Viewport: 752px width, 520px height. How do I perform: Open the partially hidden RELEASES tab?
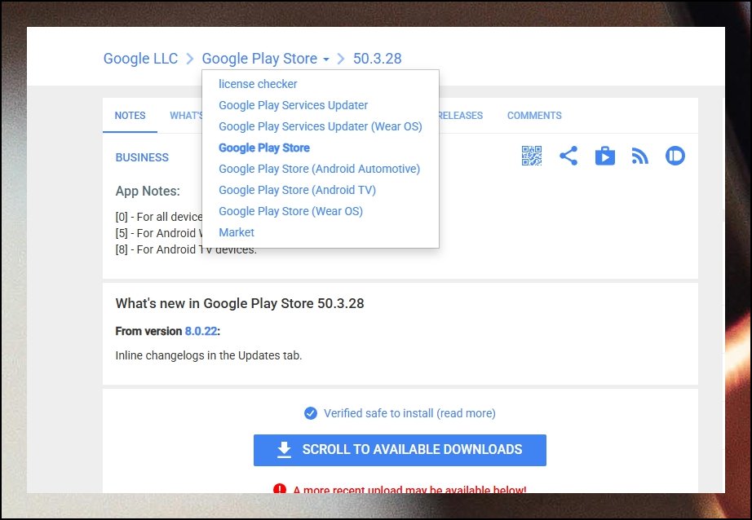coord(461,116)
